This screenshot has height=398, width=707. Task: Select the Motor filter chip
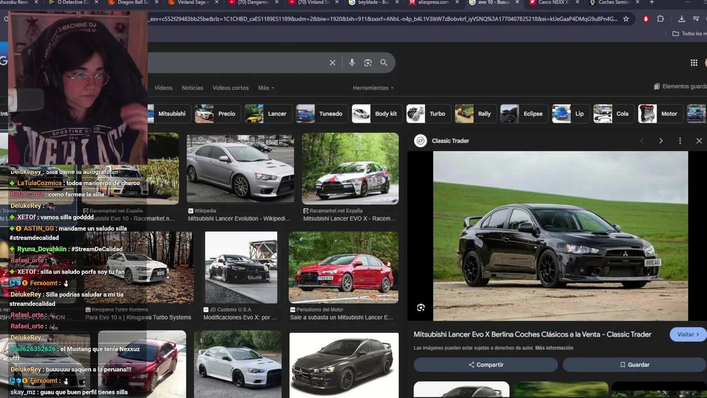tap(660, 114)
